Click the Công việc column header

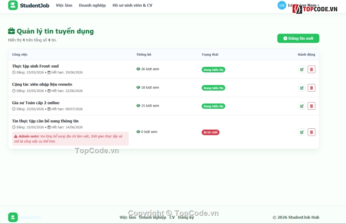[20, 55]
